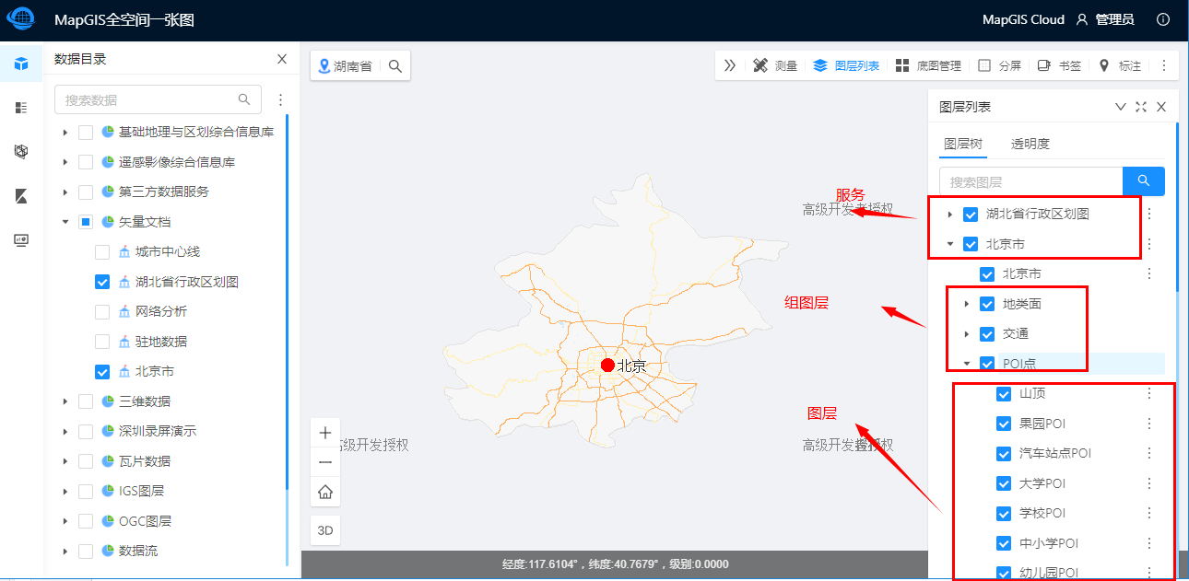Screen dimensions: 1189x581
Task: Zoom out with the map minus button
Action: 324,462
